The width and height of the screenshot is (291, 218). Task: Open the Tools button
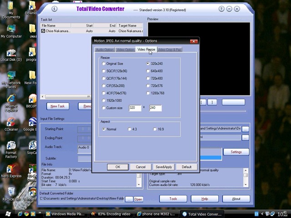coord(173,199)
